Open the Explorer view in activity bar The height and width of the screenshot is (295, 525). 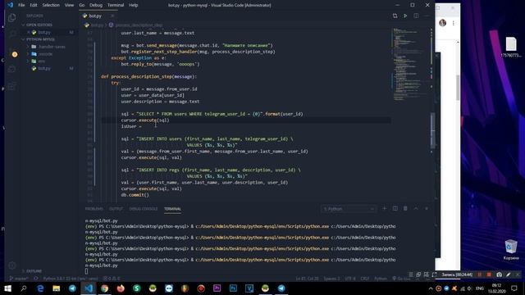[12, 17]
